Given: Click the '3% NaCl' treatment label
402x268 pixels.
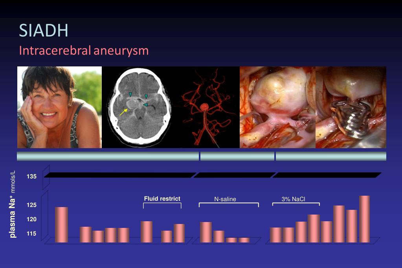Looking at the screenshot, I should pos(293,199).
